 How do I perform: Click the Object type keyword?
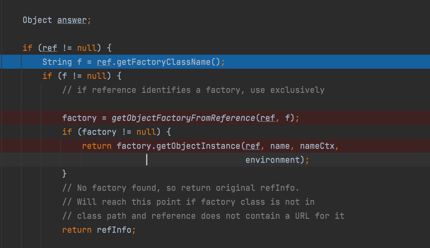[x=37, y=20]
